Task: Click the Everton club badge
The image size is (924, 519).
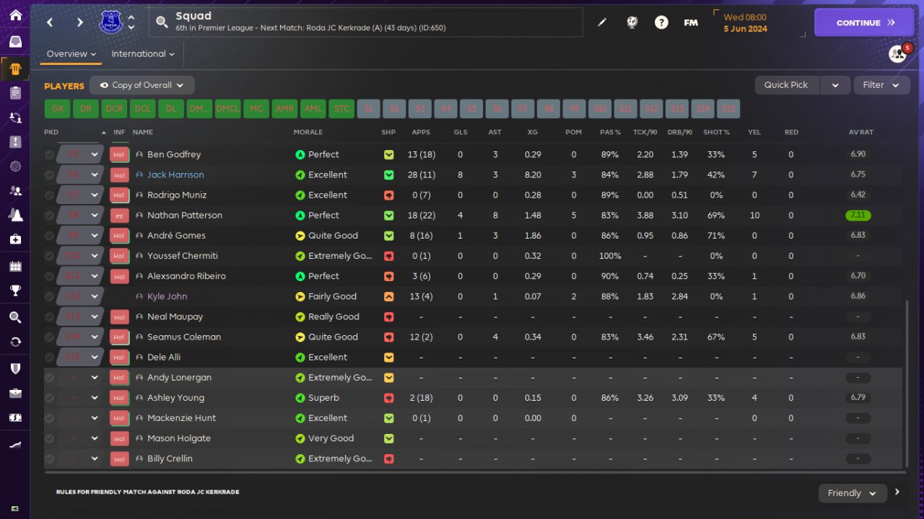Action: 111,22
